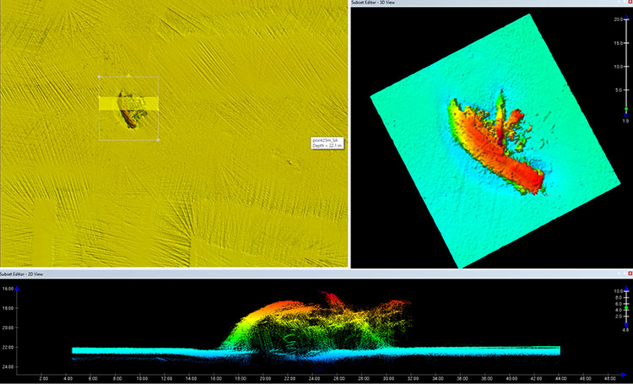Click the green handle on 3D View vertical slider
The width and height of the screenshot is (633, 384).
(626, 109)
